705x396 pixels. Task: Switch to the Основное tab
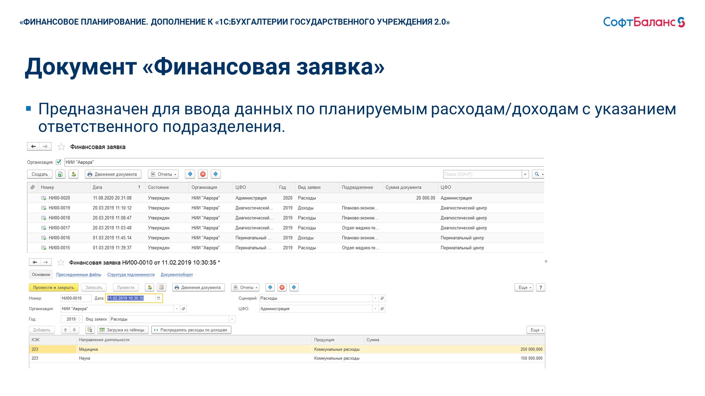click(x=41, y=275)
